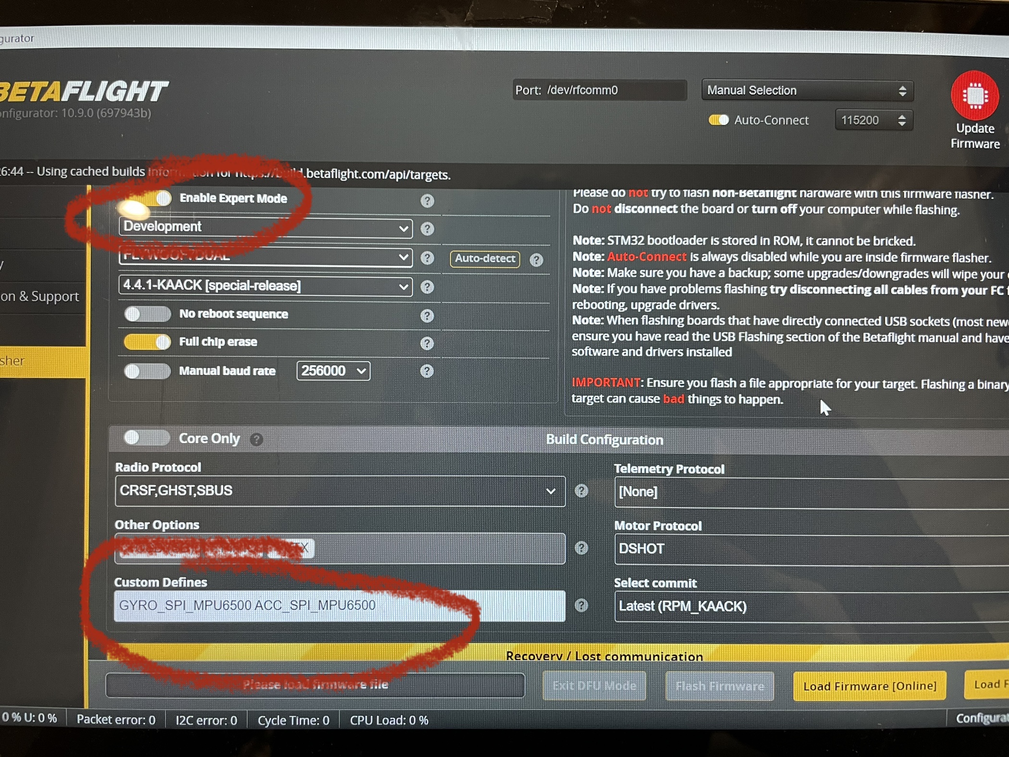This screenshot has width=1009, height=757.
Task: Click the Load Firmware [Online] button
Action: (x=869, y=686)
